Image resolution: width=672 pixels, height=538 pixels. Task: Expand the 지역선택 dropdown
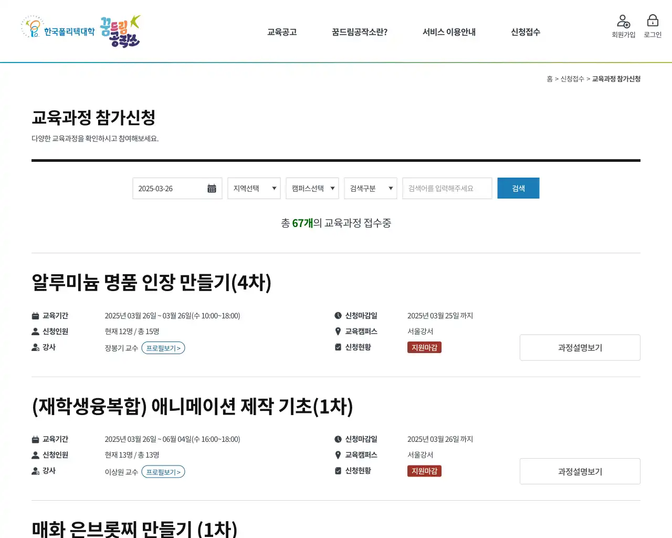(254, 189)
